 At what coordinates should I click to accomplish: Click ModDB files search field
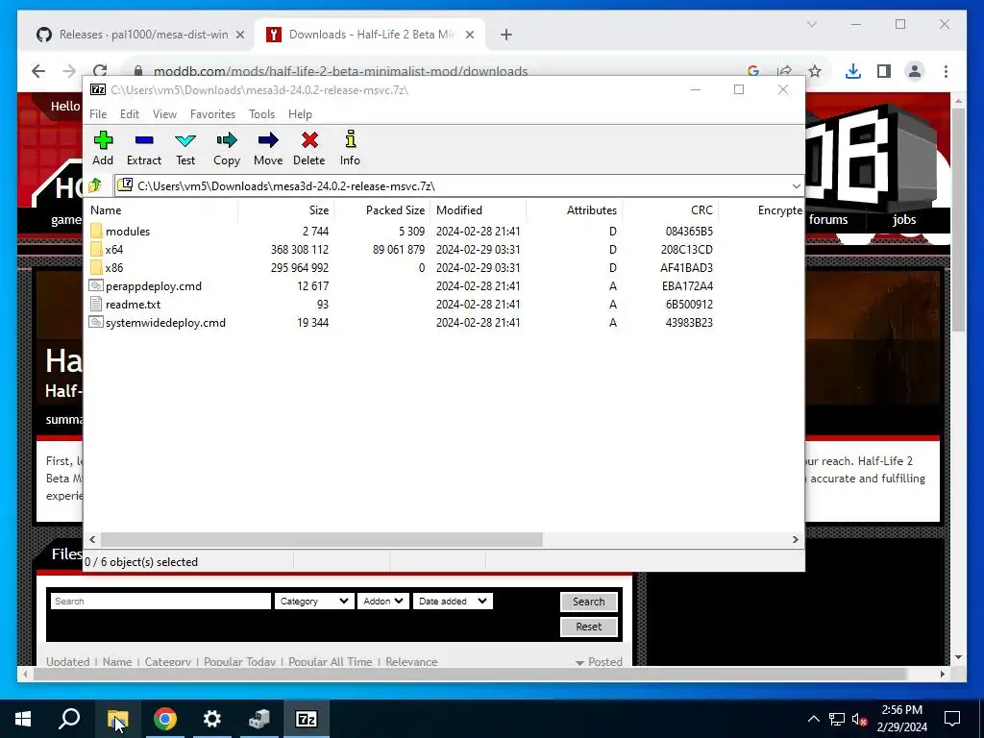(160, 602)
